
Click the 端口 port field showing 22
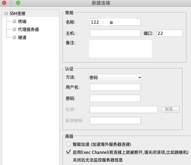(170, 33)
